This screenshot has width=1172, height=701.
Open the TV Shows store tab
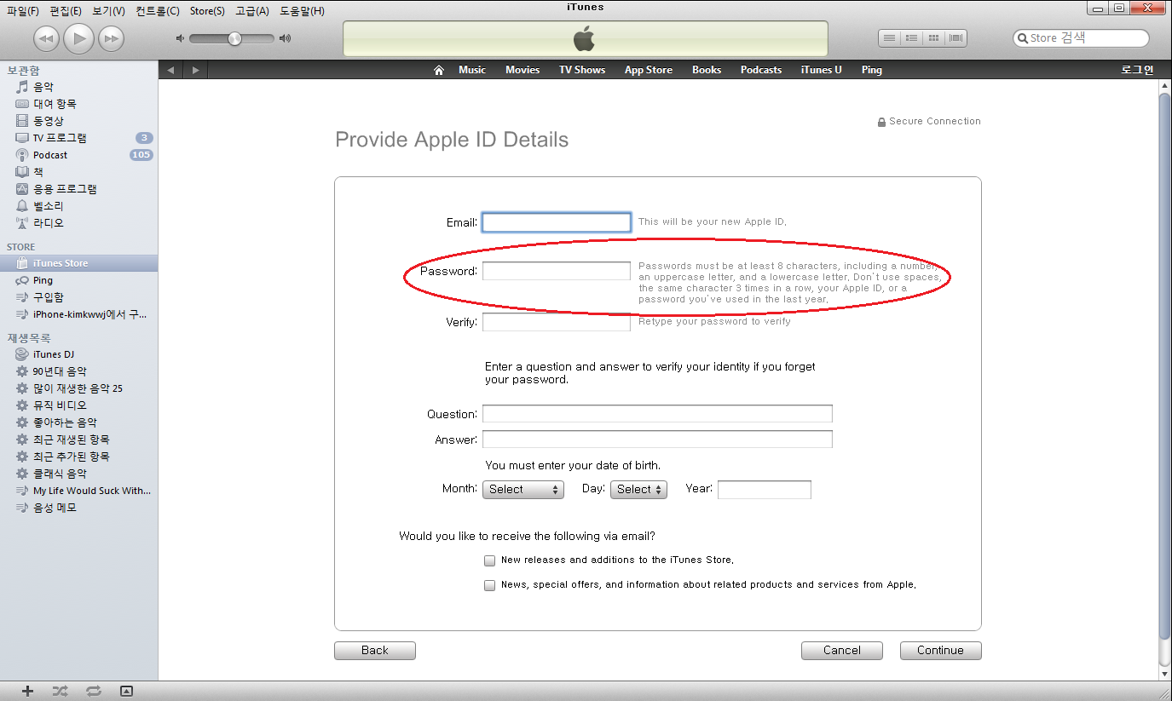[582, 70]
